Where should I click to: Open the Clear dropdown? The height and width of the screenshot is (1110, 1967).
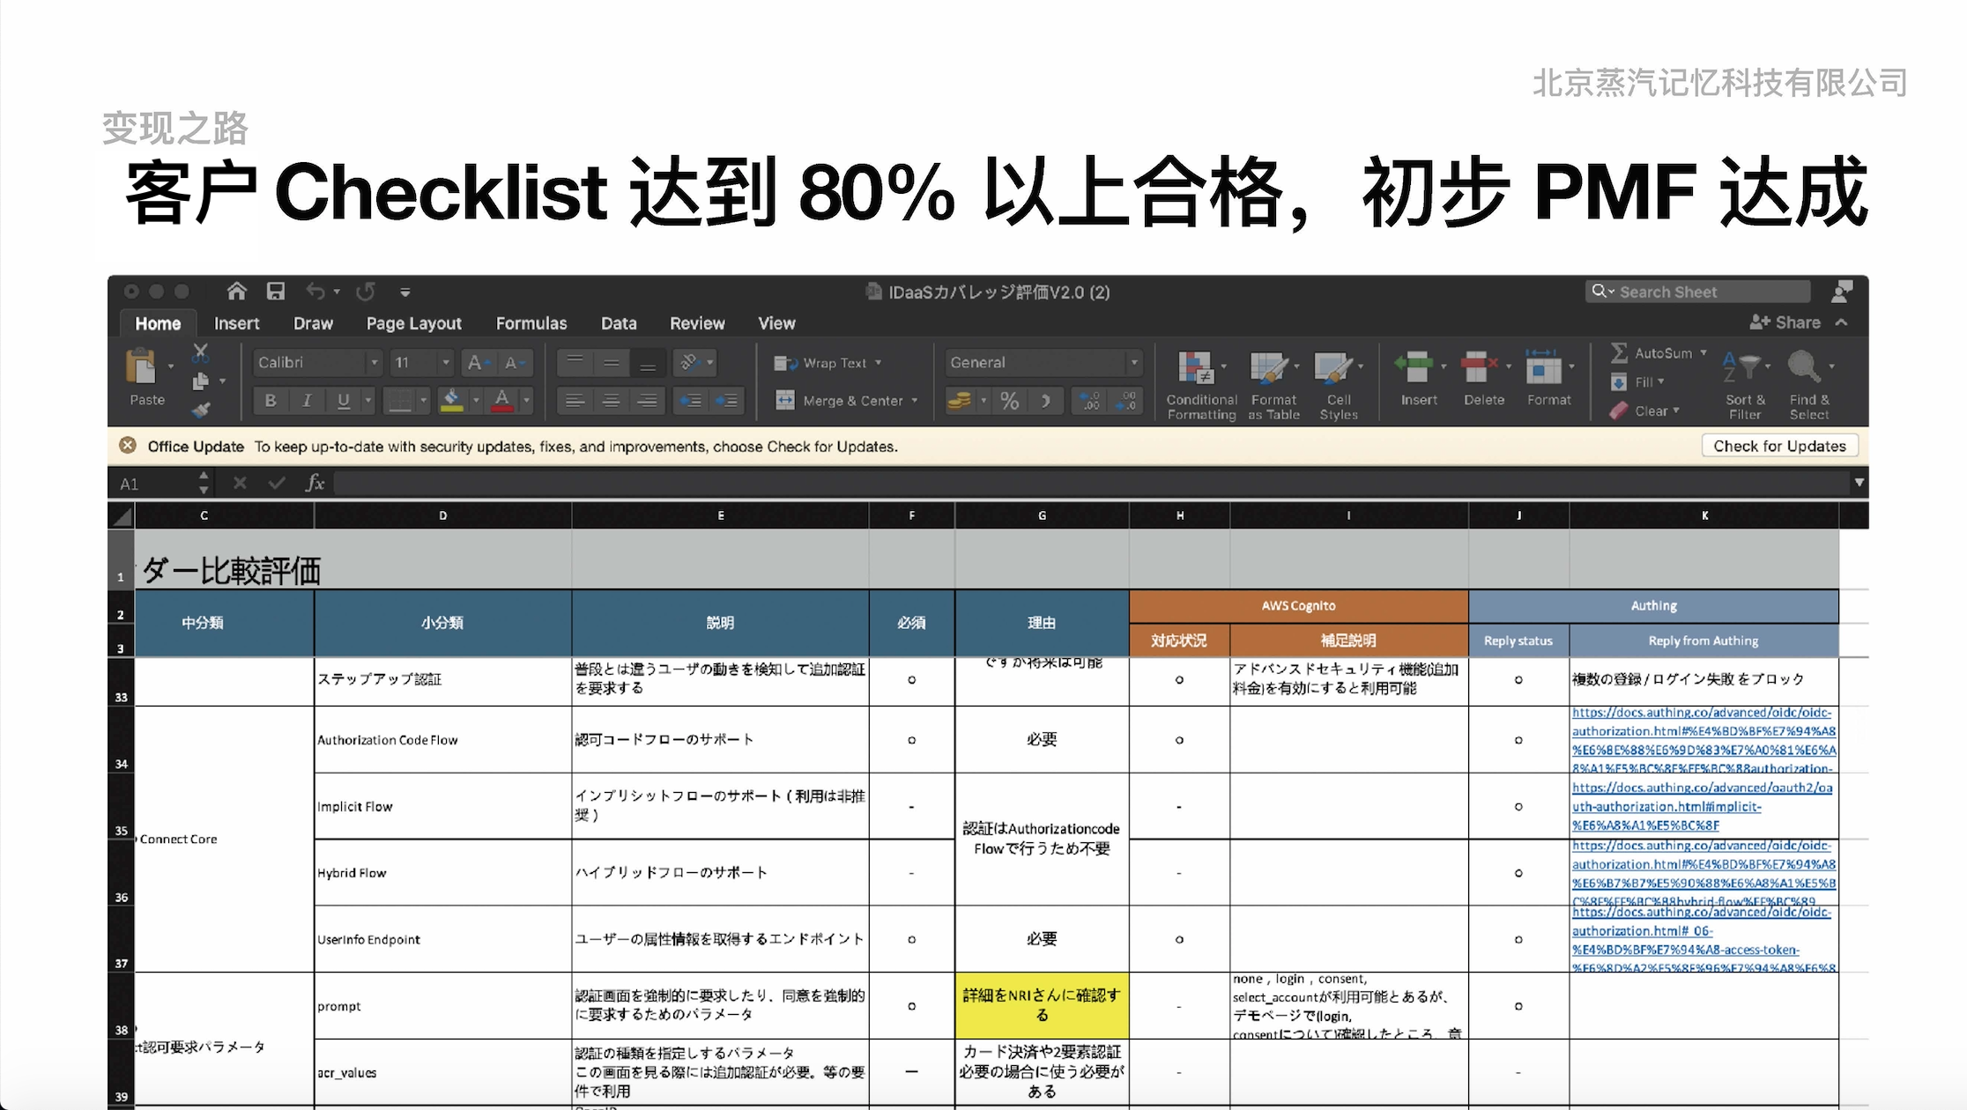coord(1644,411)
